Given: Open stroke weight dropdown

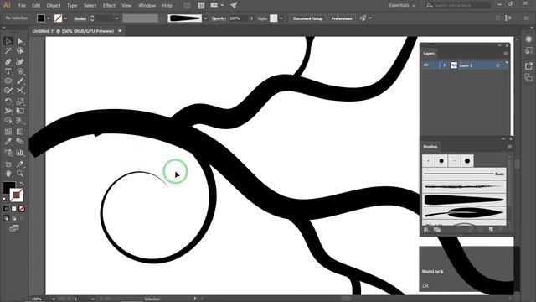Looking at the screenshot, I should pyautogui.click(x=117, y=18).
